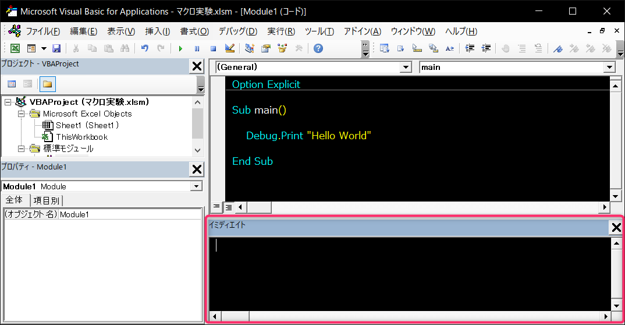Open the 実行(R) menu
Screen dimensions: 625x325
click(x=281, y=31)
